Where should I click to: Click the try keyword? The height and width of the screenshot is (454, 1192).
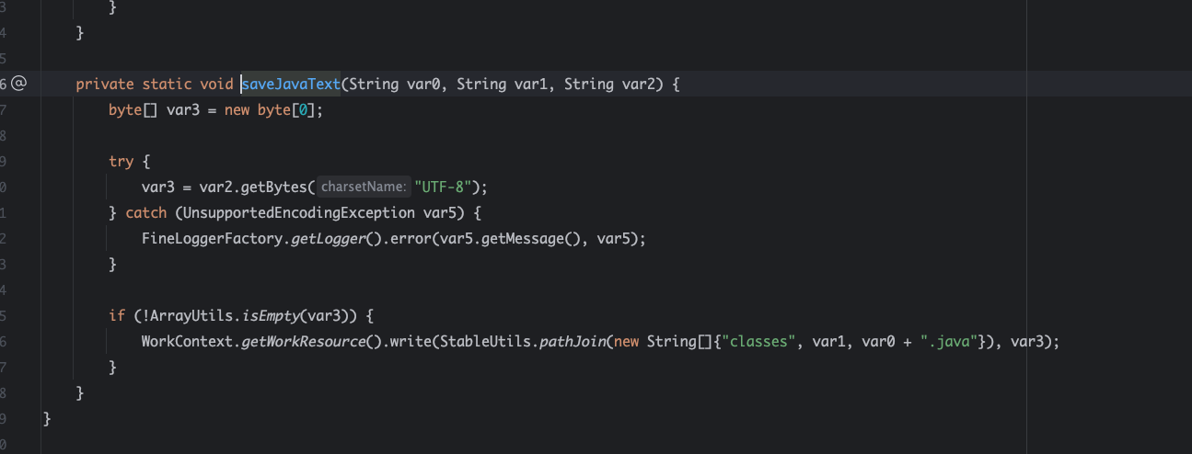(121, 161)
